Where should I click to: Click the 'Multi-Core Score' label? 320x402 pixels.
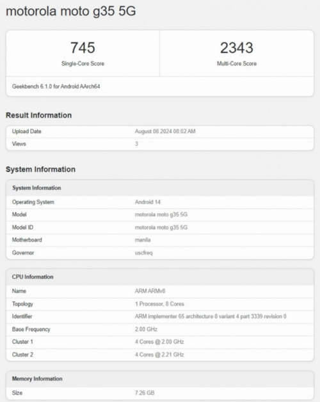[x=237, y=63]
